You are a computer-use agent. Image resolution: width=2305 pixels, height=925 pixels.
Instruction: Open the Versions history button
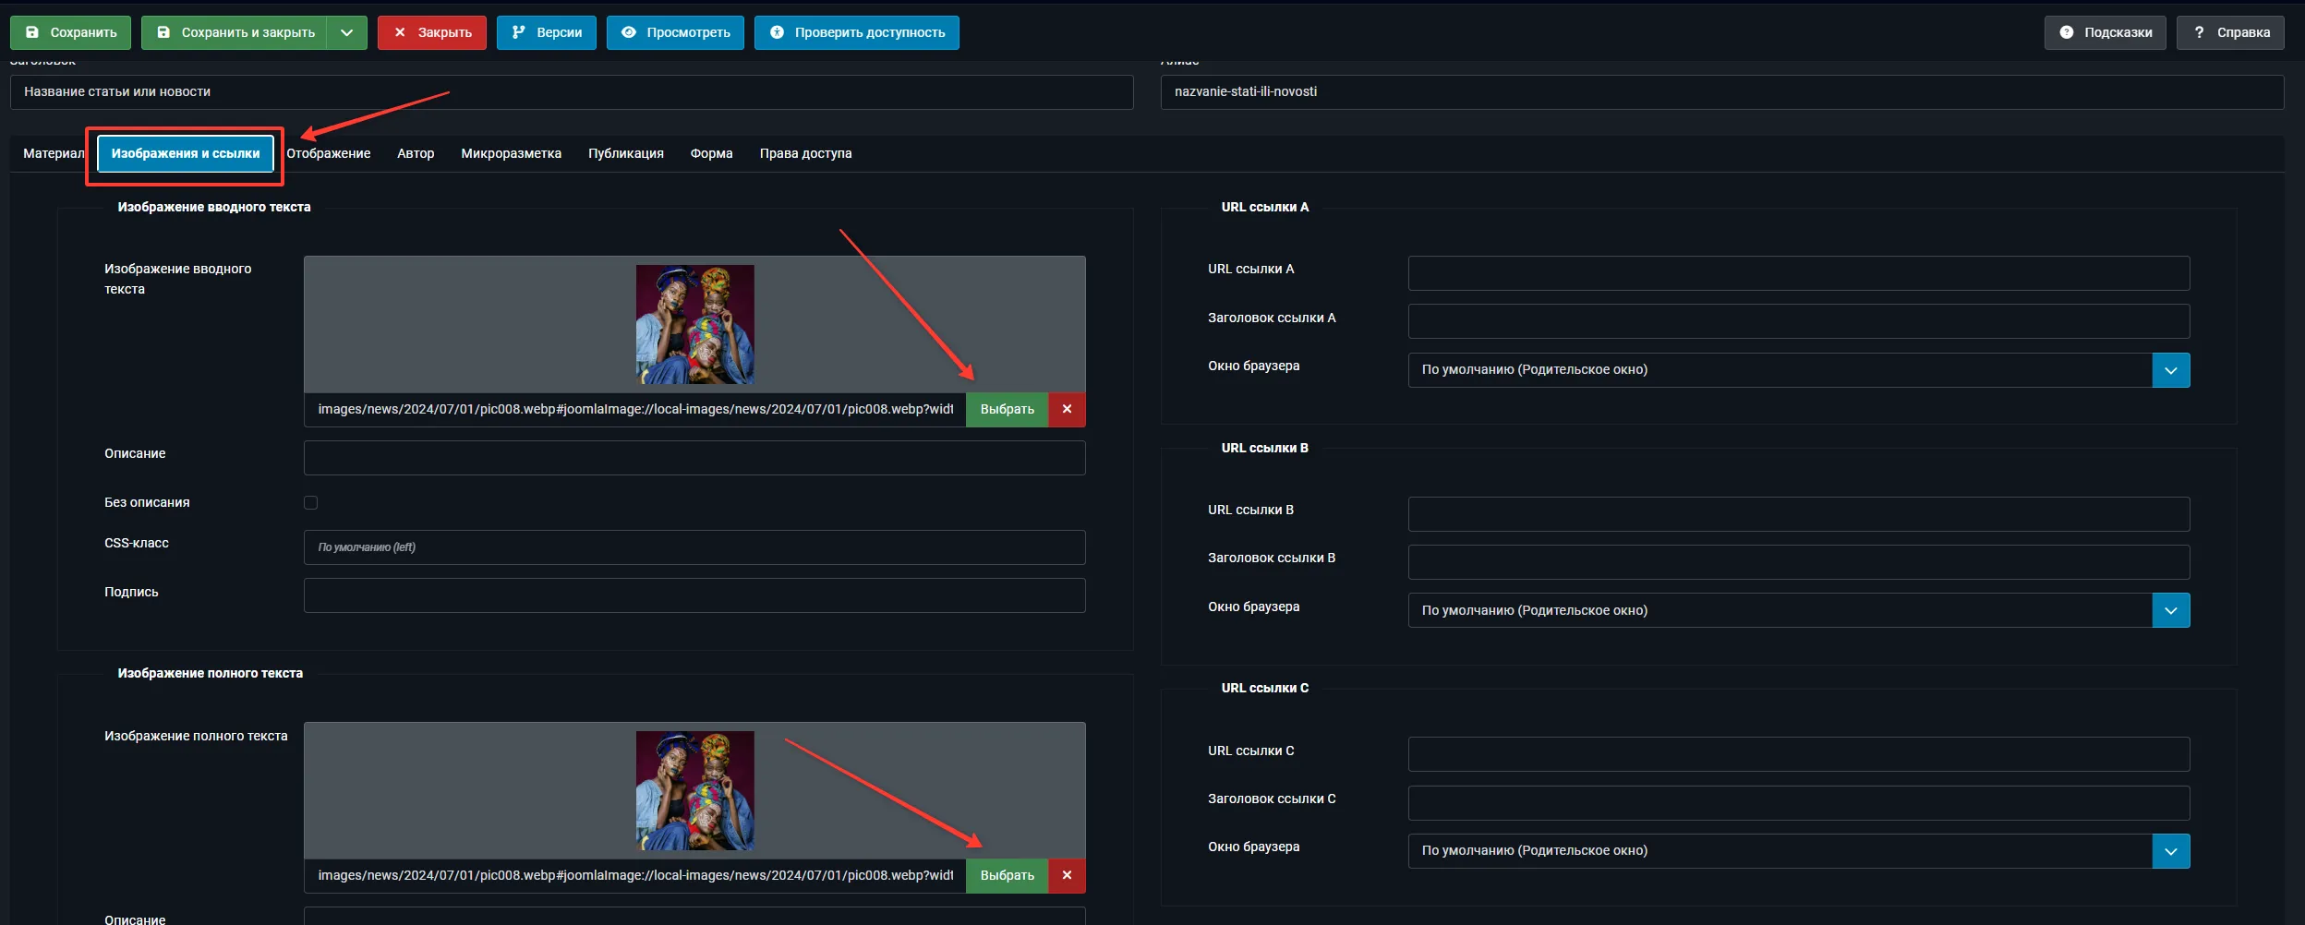pyautogui.click(x=546, y=32)
